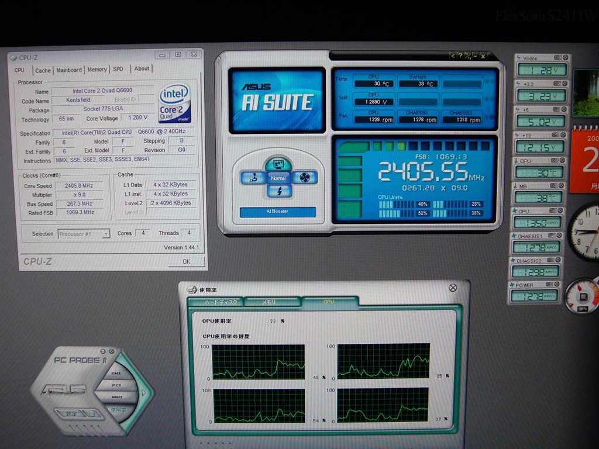This screenshot has width=599, height=449.
Task: Switch to the Mainboard tab in CPU-Z
Action: click(x=69, y=70)
